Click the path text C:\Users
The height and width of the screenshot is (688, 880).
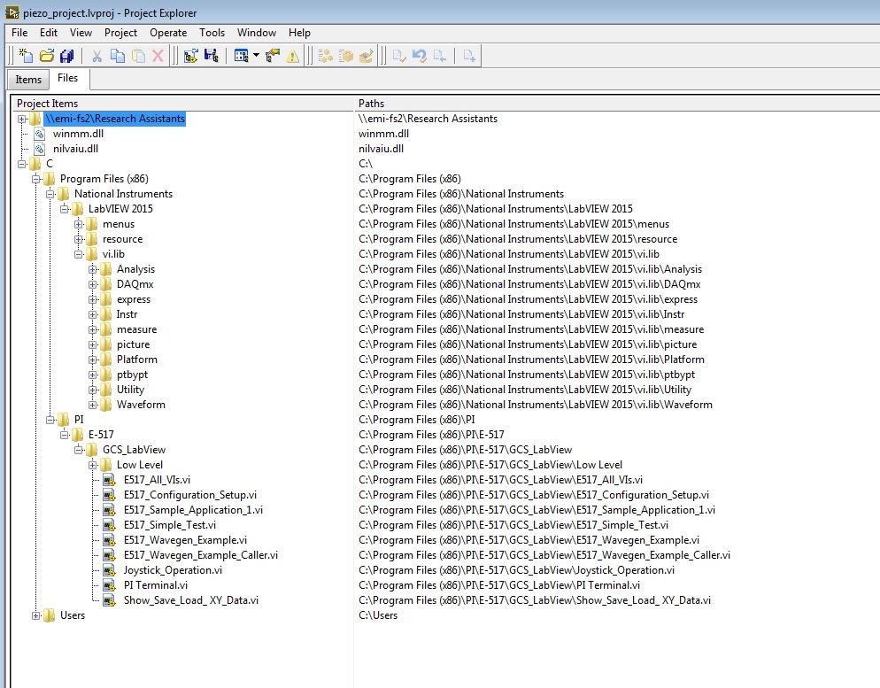coord(378,615)
